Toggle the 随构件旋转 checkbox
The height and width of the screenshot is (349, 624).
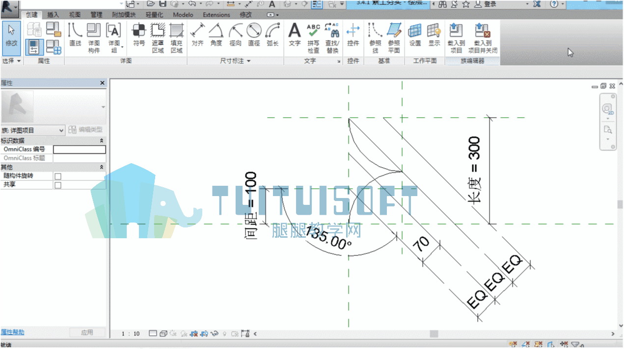coord(58,176)
